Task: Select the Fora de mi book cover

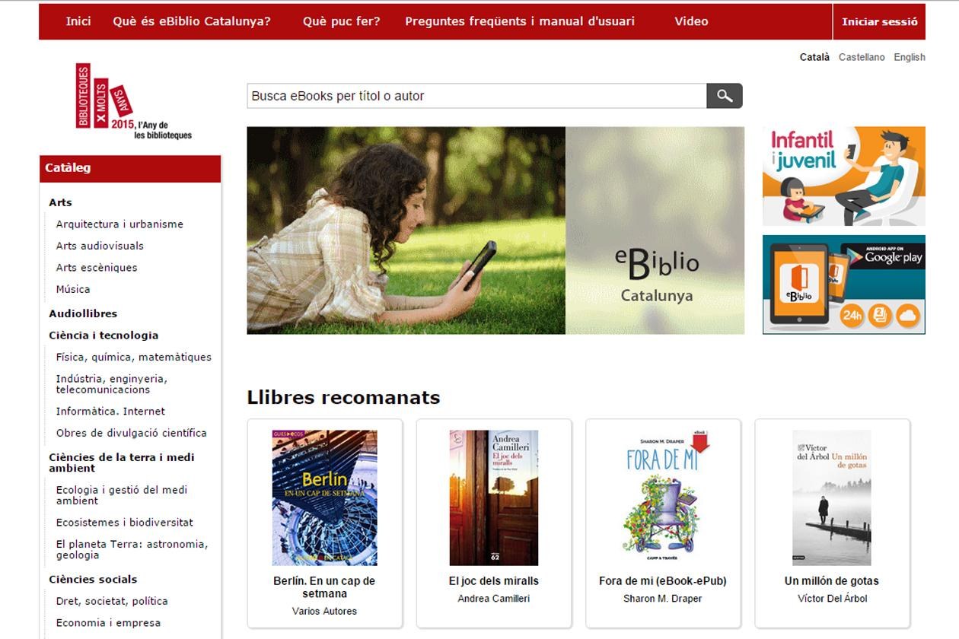Action: pyautogui.click(x=662, y=498)
